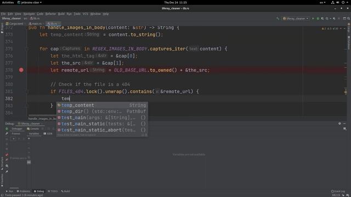Click the pin tab icon in debug sidebar
The width and height of the screenshot is (351, 197).
pyautogui.click(x=7, y=171)
